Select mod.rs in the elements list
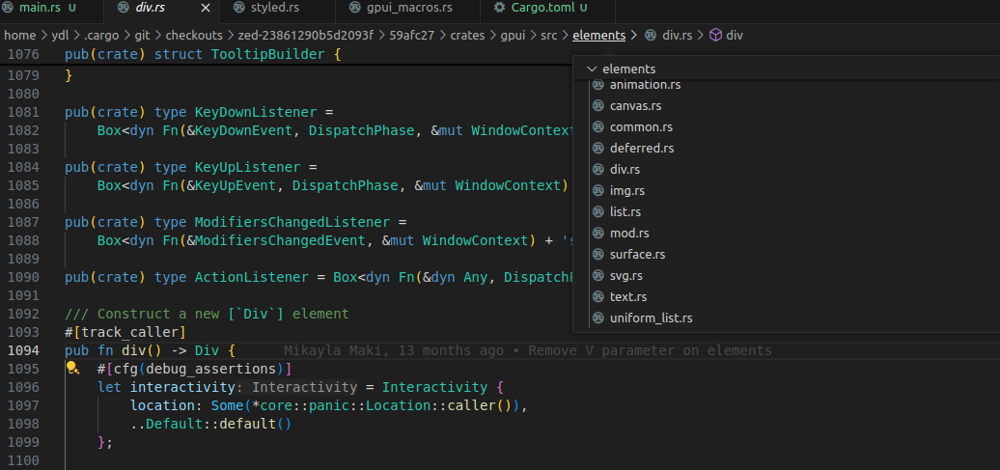This screenshot has width=1000, height=470. 629,234
